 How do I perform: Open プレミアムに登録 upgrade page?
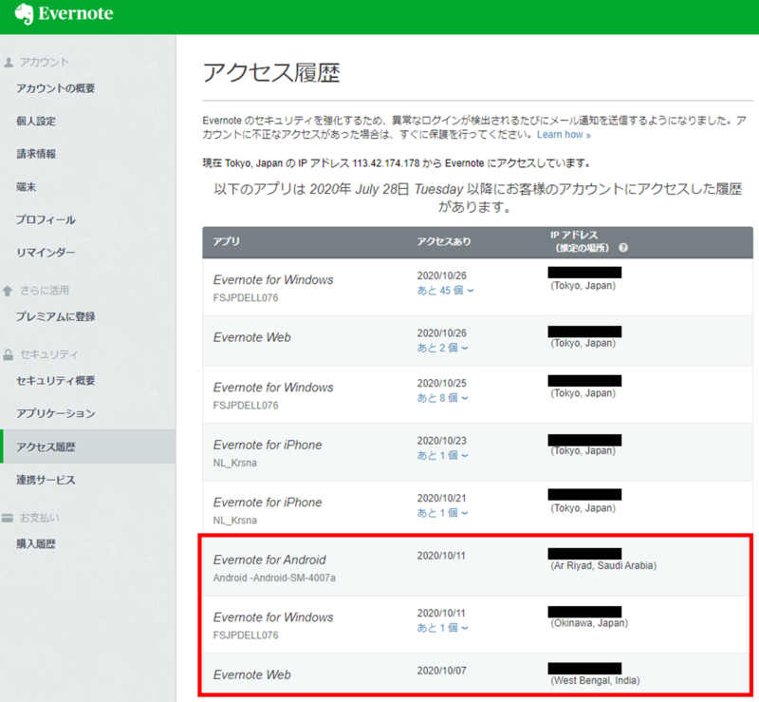[x=56, y=317]
